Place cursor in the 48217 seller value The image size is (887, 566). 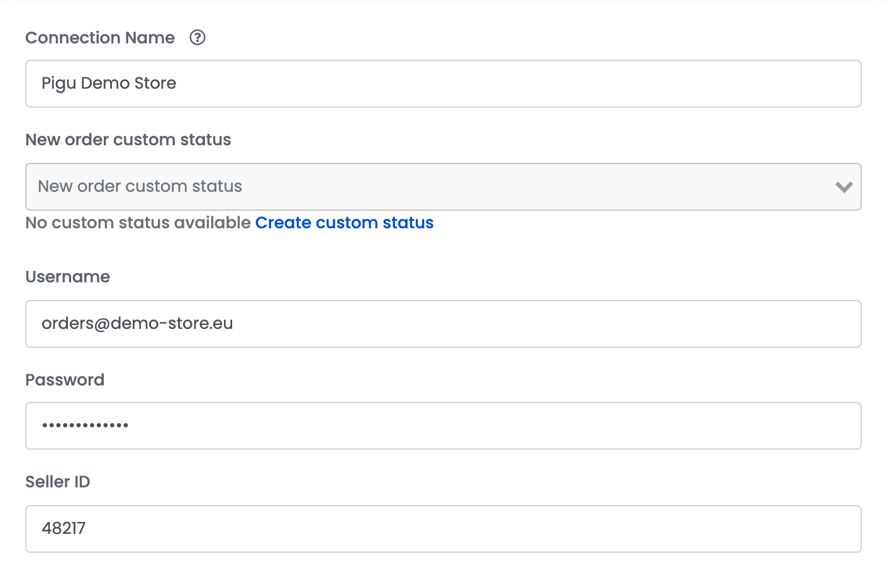pyautogui.click(x=64, y=528)
